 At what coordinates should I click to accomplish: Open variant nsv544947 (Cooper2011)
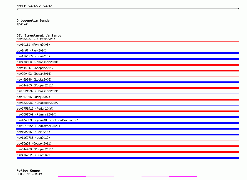coord(35,68)
